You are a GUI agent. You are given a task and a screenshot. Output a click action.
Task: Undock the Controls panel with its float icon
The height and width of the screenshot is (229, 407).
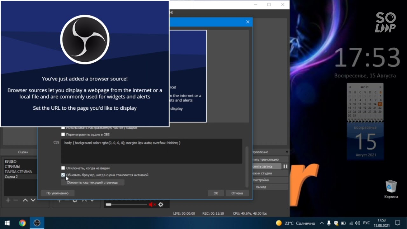pos(287,152)
